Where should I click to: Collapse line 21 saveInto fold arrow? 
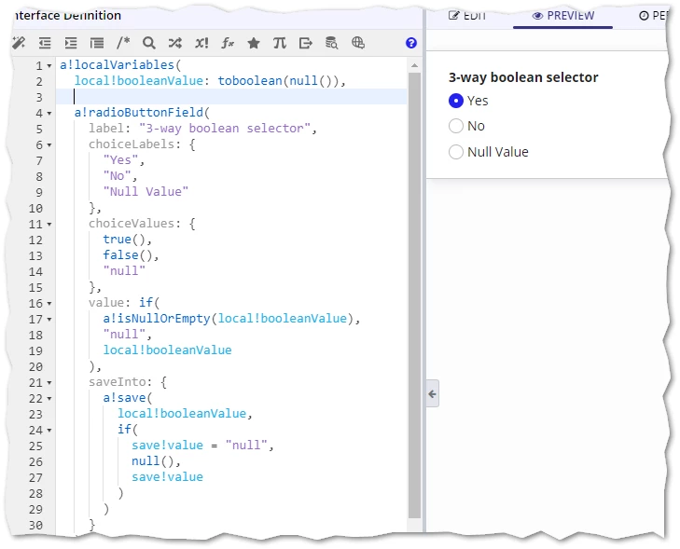(x=49, y=383)
